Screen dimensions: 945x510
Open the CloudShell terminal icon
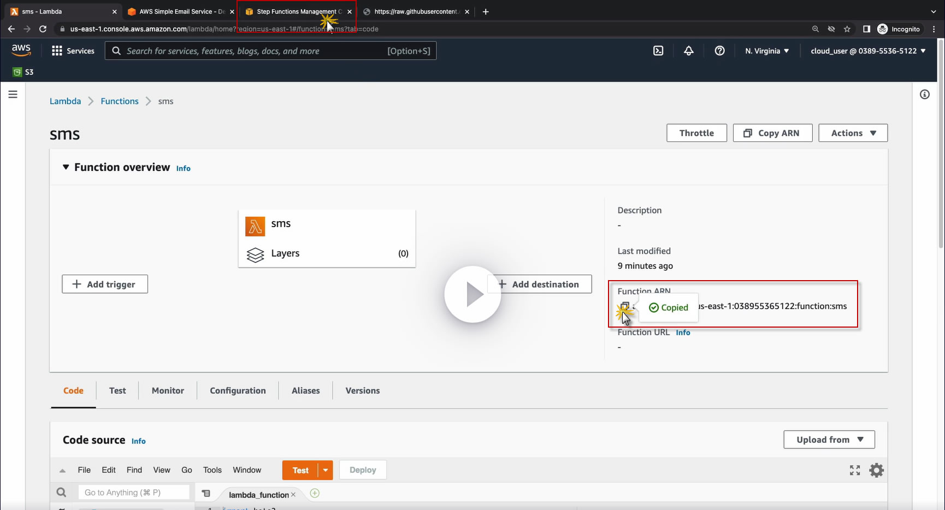tap(658, 51)
